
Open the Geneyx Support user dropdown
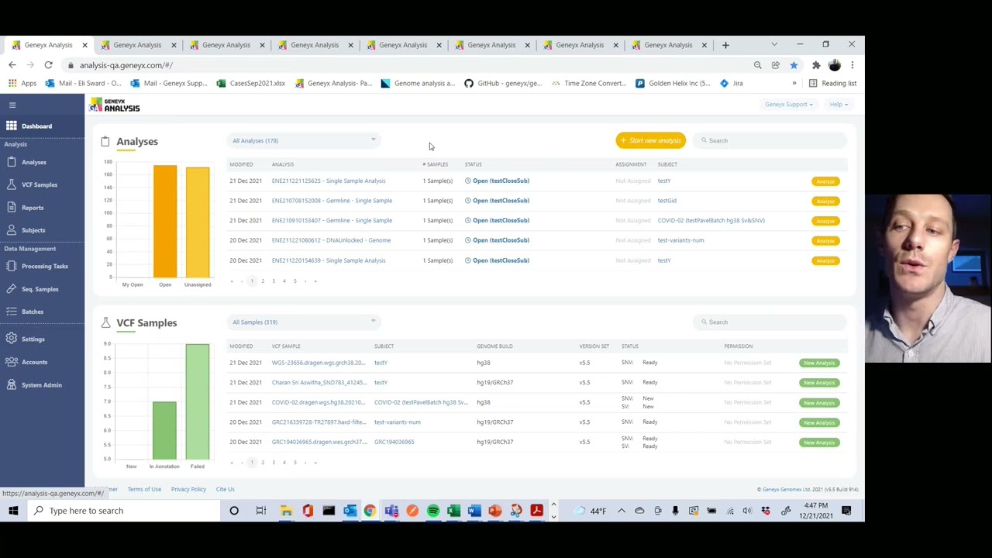click(x=789, y=105)
